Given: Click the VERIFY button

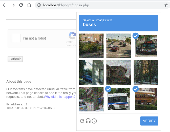Looking at the screenshot, I should click(x=149, y=121).
